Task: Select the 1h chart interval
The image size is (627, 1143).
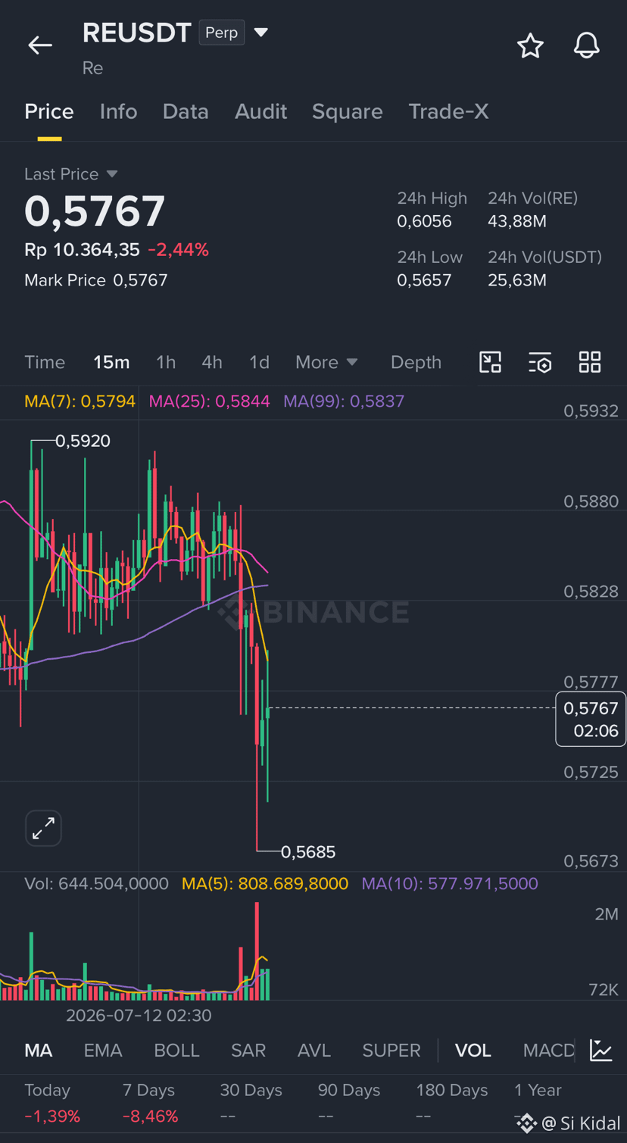Action: pos(166,362)
